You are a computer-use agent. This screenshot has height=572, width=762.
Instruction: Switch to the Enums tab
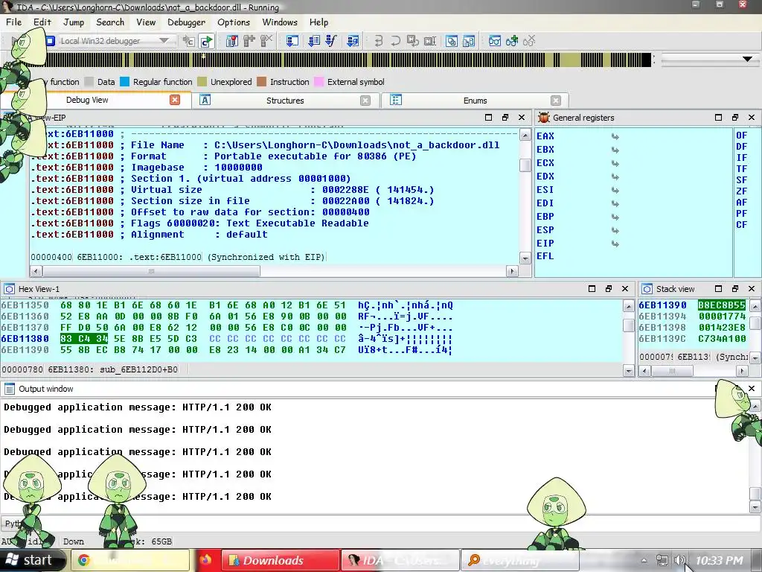pos(475,101)
